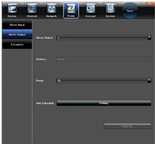Viewport: 155px width, 144px height.
Task: Open the System settings icon
Action: (x=110, y=11)
